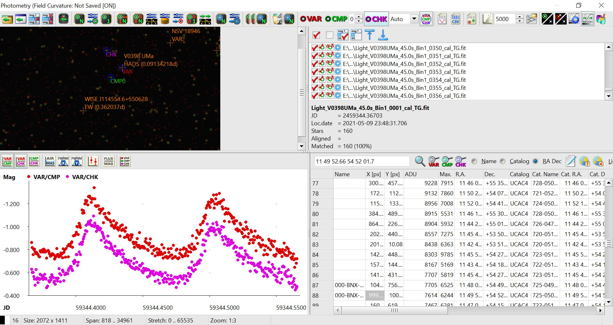Click the Cat. Name column header
The width and height of the screenshot is (613, 325).
click(x=545, y=174)
